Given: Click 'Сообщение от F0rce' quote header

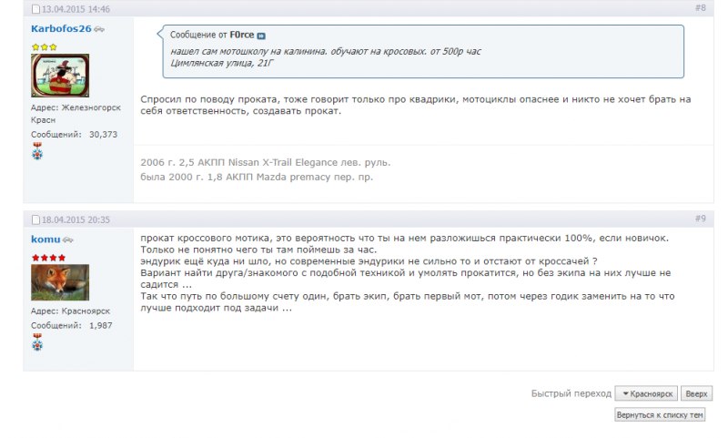Looking at the screenshot, I should 212,35.
